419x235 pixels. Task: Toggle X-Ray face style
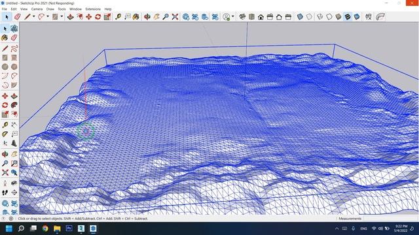coord(300,17)
